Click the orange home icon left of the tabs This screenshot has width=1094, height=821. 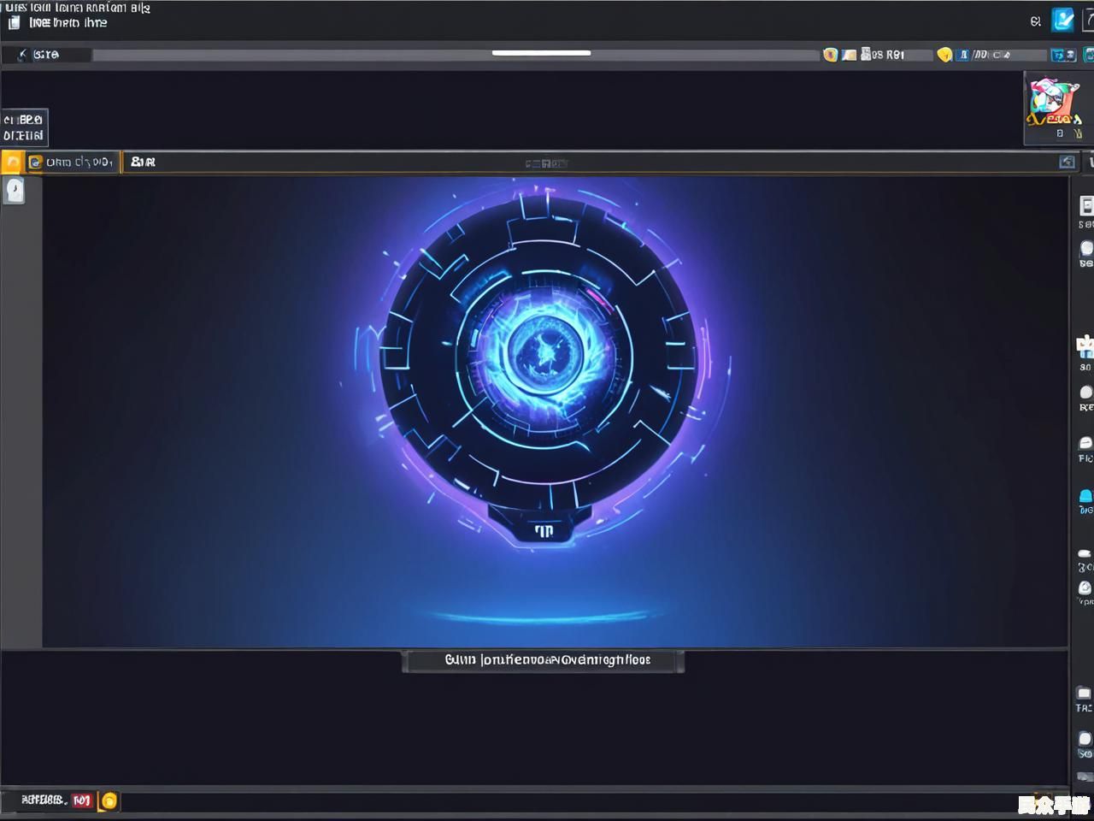[12, 162]
